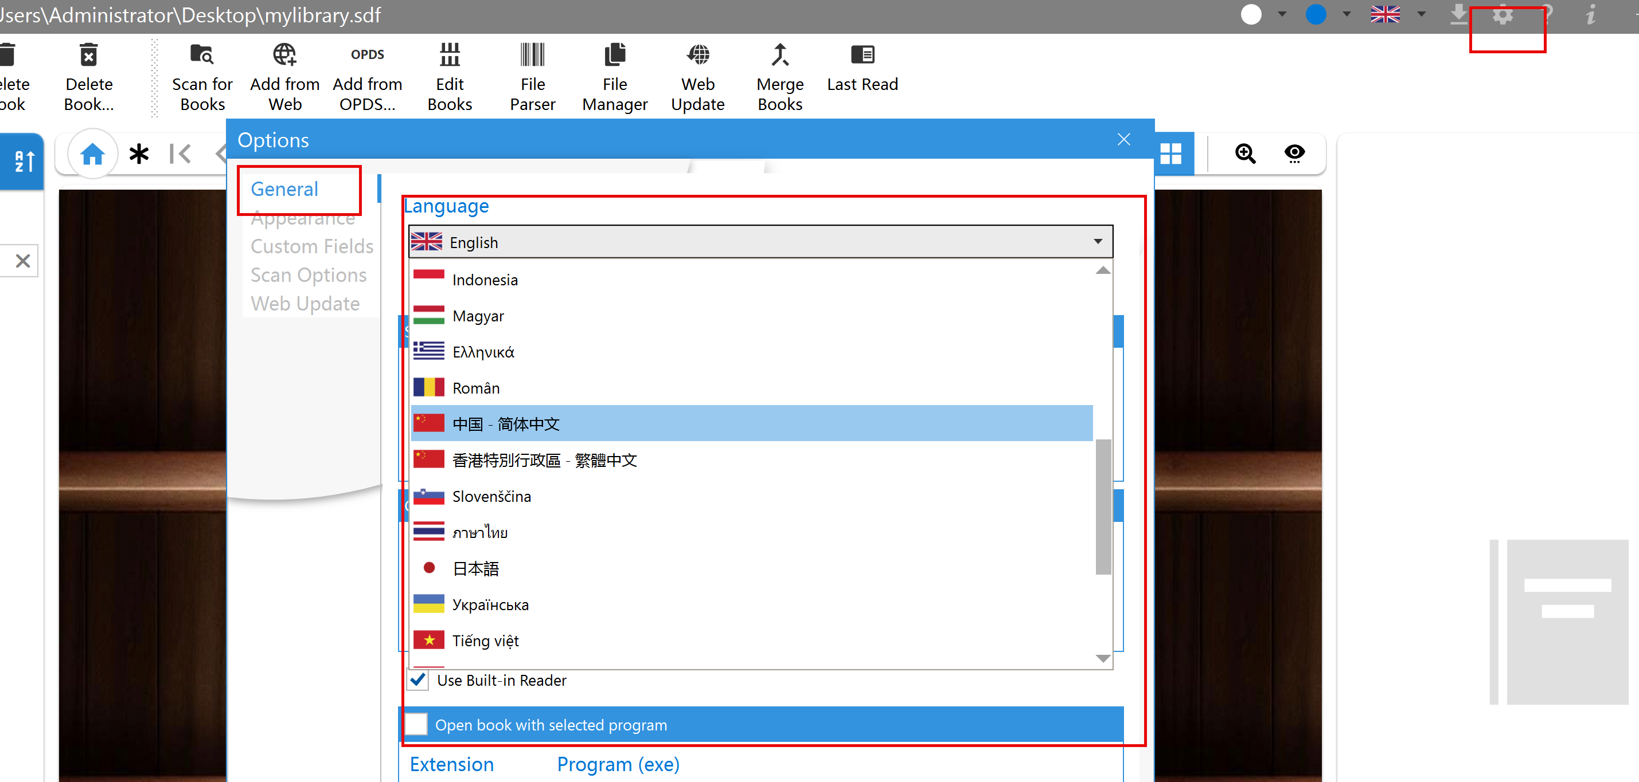Open the UK flag language dropdown arrow

pyautogui.click(x=1422, y=14)
